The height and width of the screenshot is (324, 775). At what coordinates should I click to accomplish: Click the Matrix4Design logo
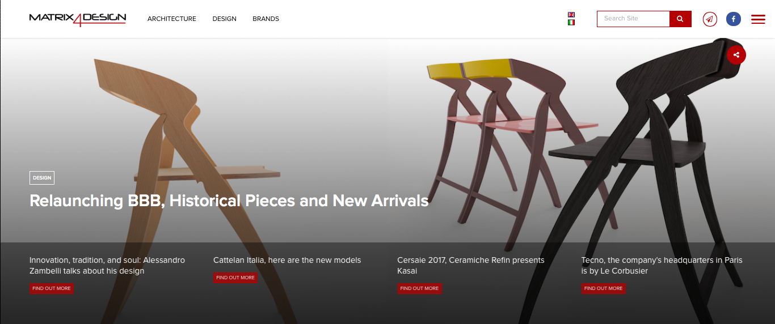[78, 19]
